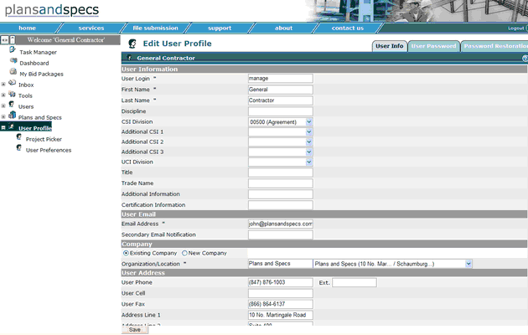
Task: Open the about menu
Action: 283,28
